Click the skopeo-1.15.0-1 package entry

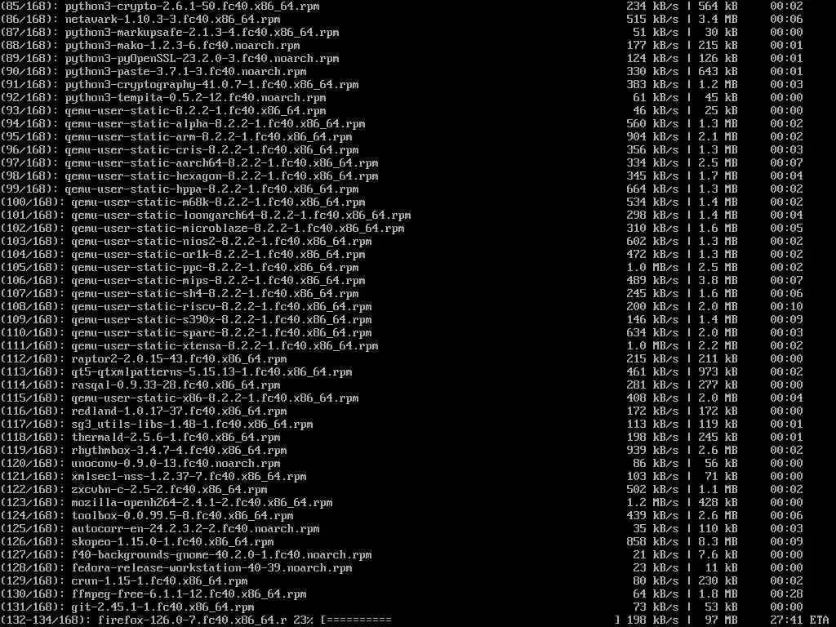pyautogui.click(x=172, y=542)
